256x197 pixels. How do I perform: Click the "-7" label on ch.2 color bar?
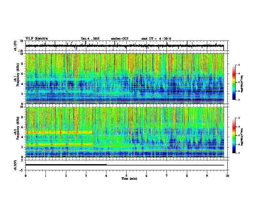coord(239,153)
